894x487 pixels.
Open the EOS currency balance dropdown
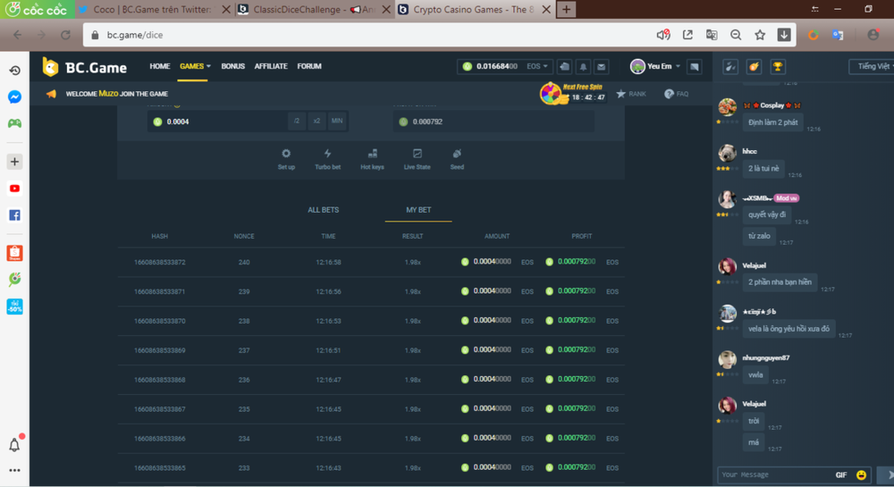click(x=537, y=66)
